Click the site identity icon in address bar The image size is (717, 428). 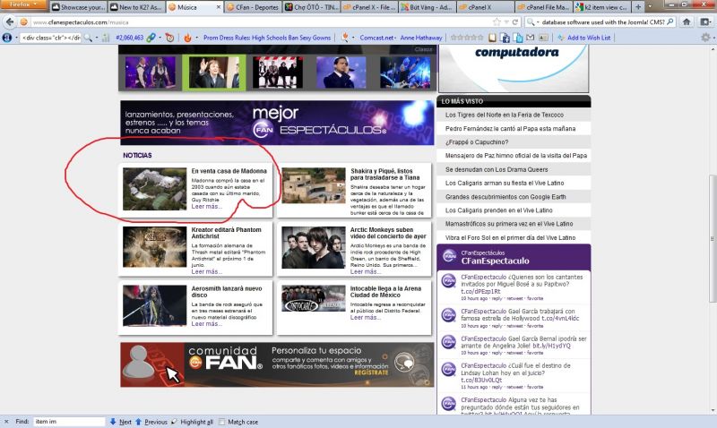[24, 21]
